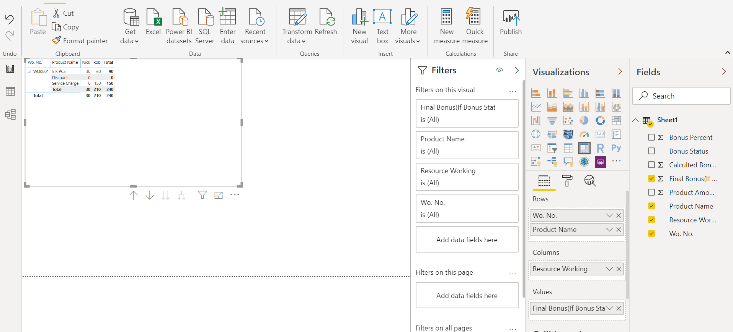
Task: Check the Calculted Bon... field
Action: click(651, 165)
